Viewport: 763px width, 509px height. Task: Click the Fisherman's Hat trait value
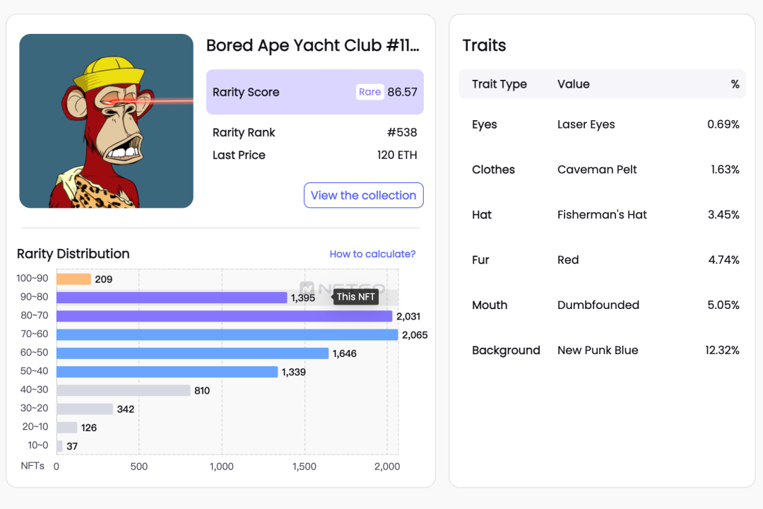[602, 215]
